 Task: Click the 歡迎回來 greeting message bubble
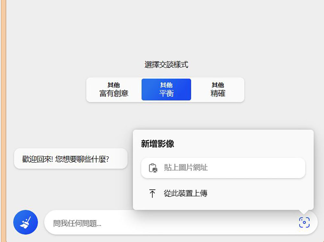[x=71, y=159]
